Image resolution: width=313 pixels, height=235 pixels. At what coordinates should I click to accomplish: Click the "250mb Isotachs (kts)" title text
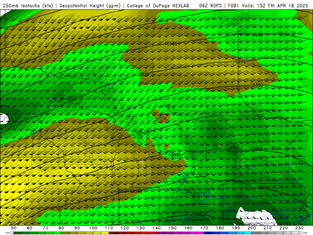click(28, 6)
